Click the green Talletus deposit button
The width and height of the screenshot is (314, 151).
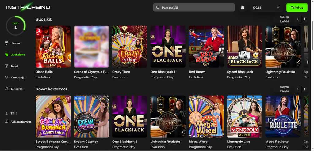(x=297, y=7)
